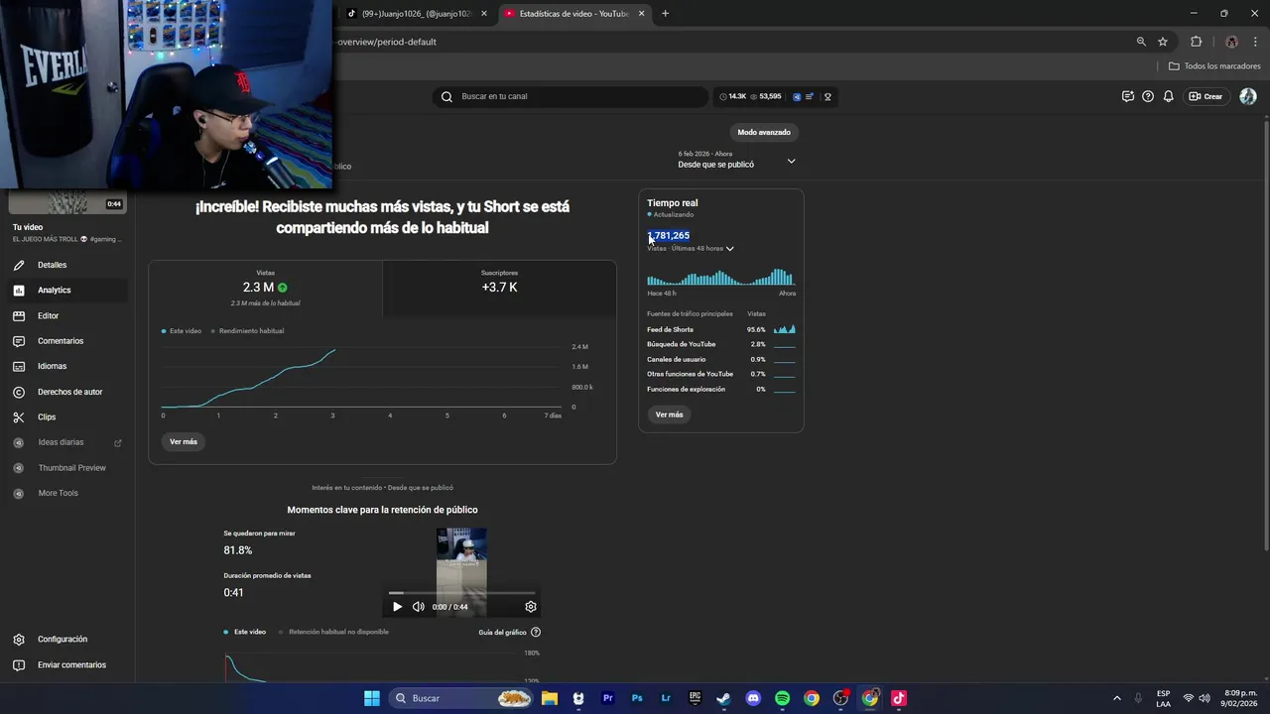Screen dimensions: 1270x714
Task: Open Spotify from the taskbar
Action: click(782, 698)
